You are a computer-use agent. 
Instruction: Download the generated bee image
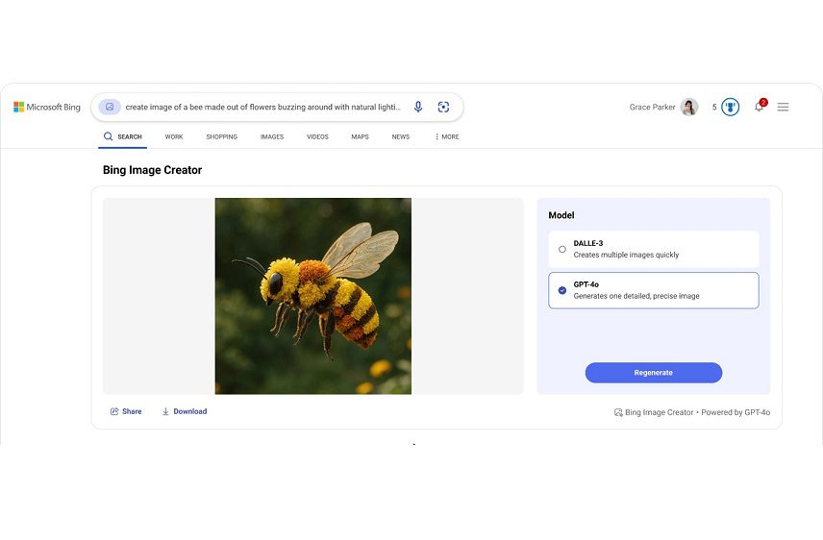(x=184, y=411)
